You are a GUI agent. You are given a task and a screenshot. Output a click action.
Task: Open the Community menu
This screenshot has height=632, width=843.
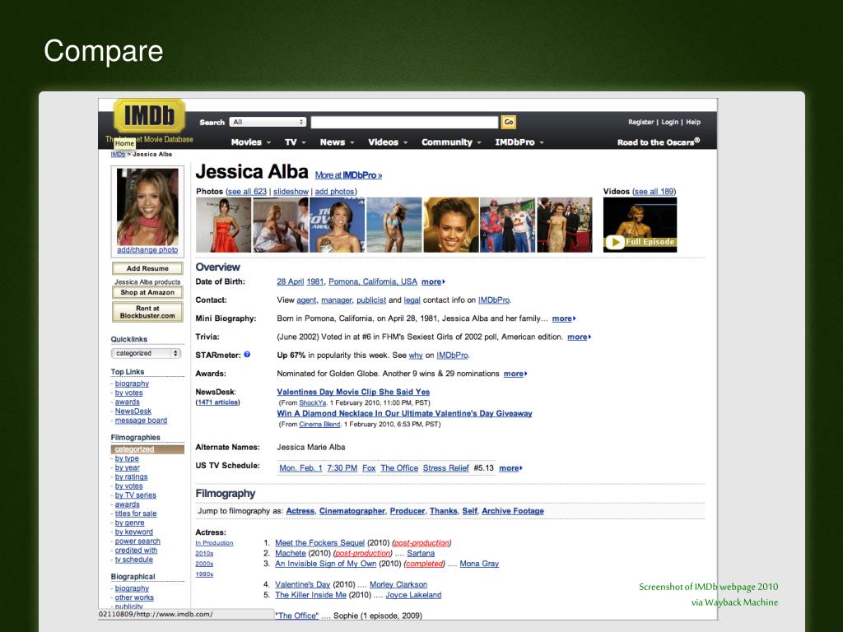click(451, 142)
